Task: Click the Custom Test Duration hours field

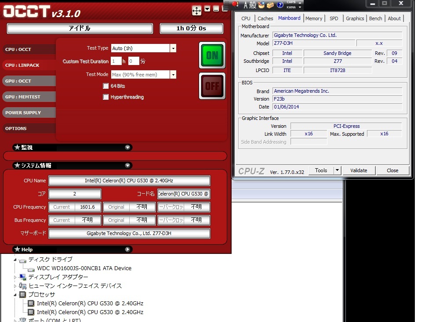Action: [x=116, y=62]
